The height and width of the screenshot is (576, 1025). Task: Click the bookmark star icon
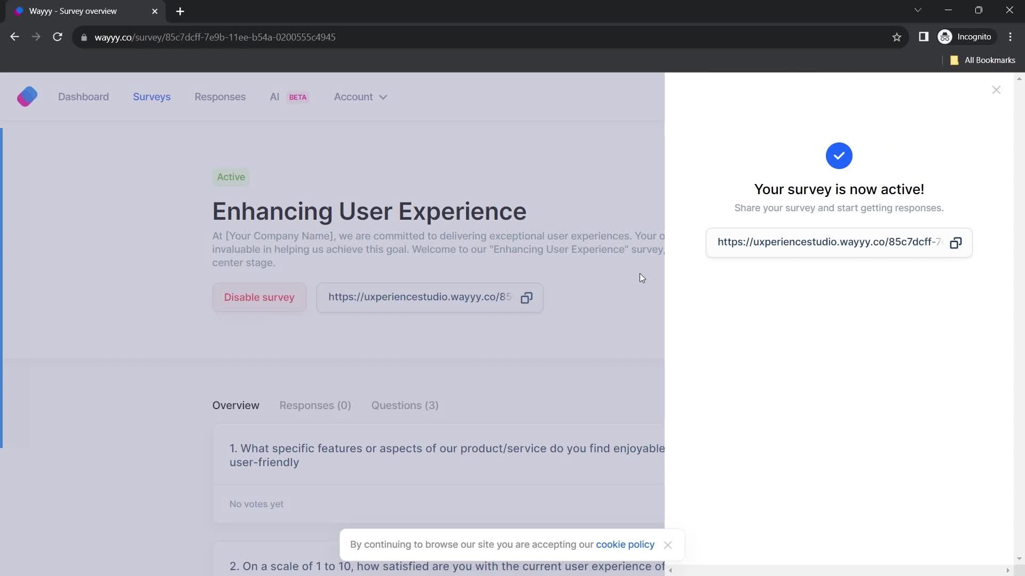coord(897,37)
